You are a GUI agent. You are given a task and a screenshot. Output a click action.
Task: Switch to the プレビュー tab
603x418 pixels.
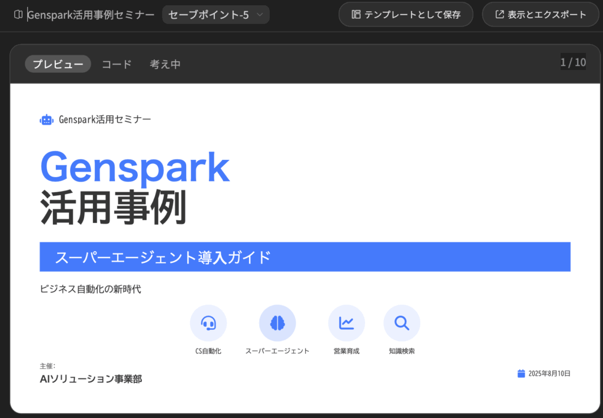click(58, 64)
